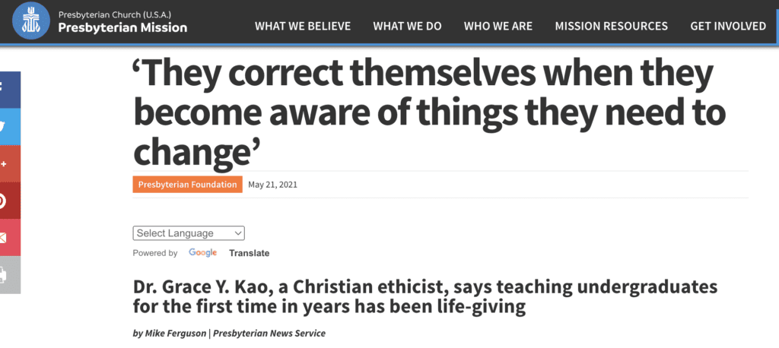
Task: Open the What We Believe menu
Action: (x=303, y=26)
